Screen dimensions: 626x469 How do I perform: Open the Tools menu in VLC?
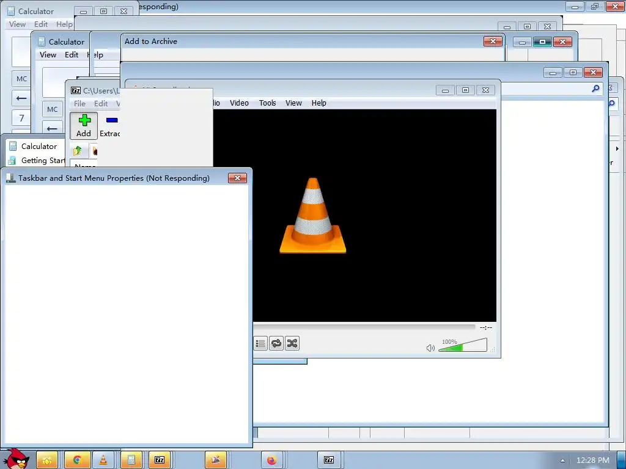tap(268, 103)
